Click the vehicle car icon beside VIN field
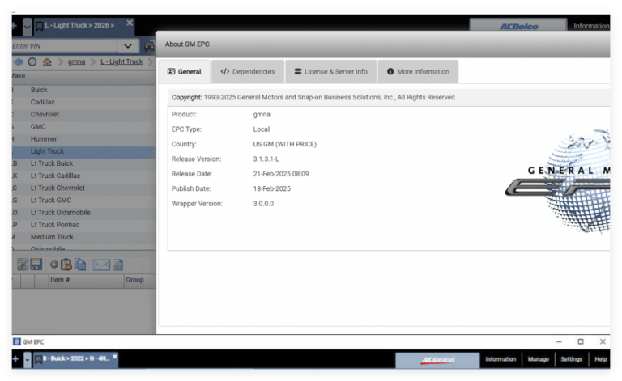 [x=150, y=46]
